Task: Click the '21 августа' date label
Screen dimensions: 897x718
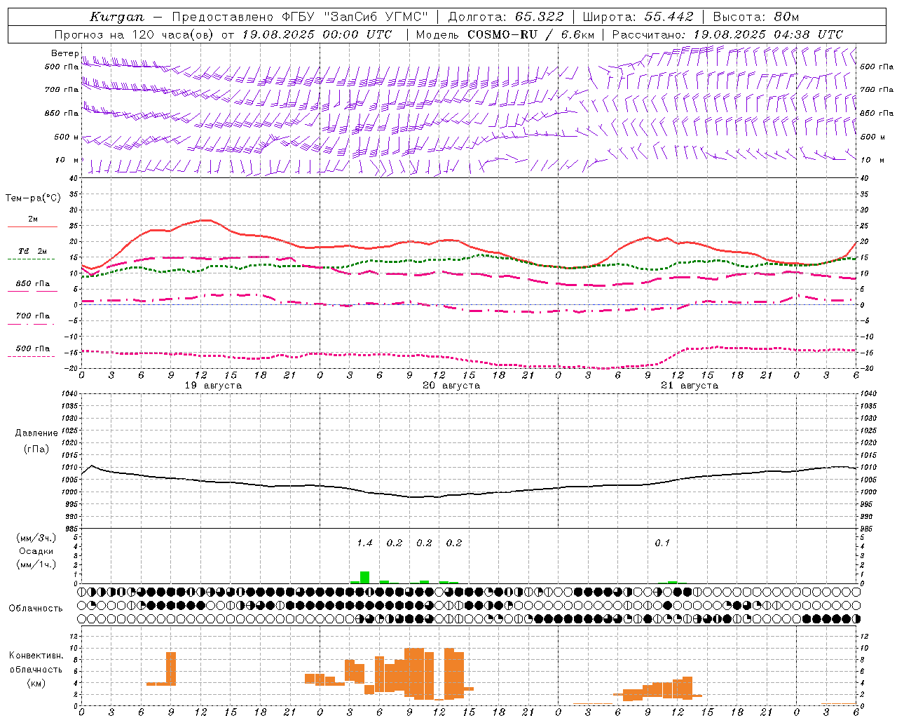Action: 690,386
